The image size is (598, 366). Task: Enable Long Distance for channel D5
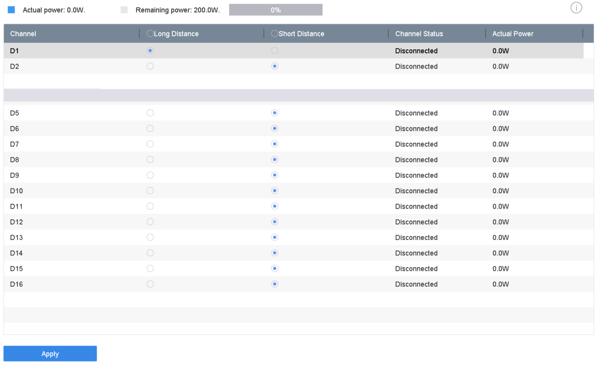pyautogui.click(x=150, y=113)
